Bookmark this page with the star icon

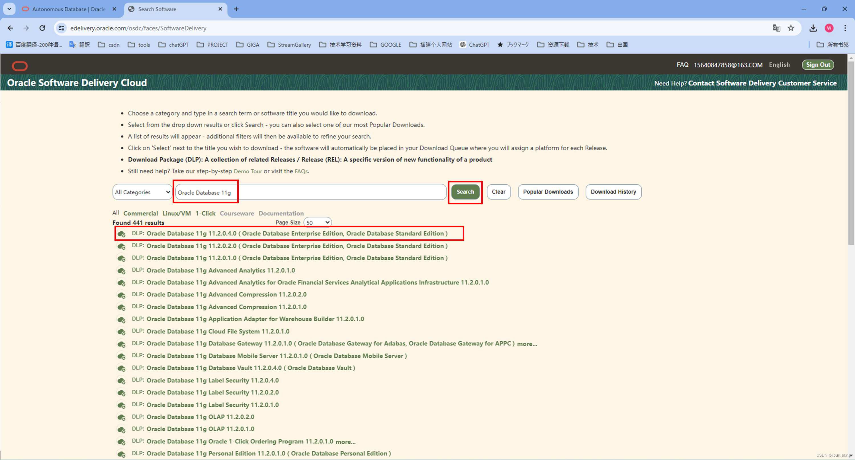(x=791, y=28)
